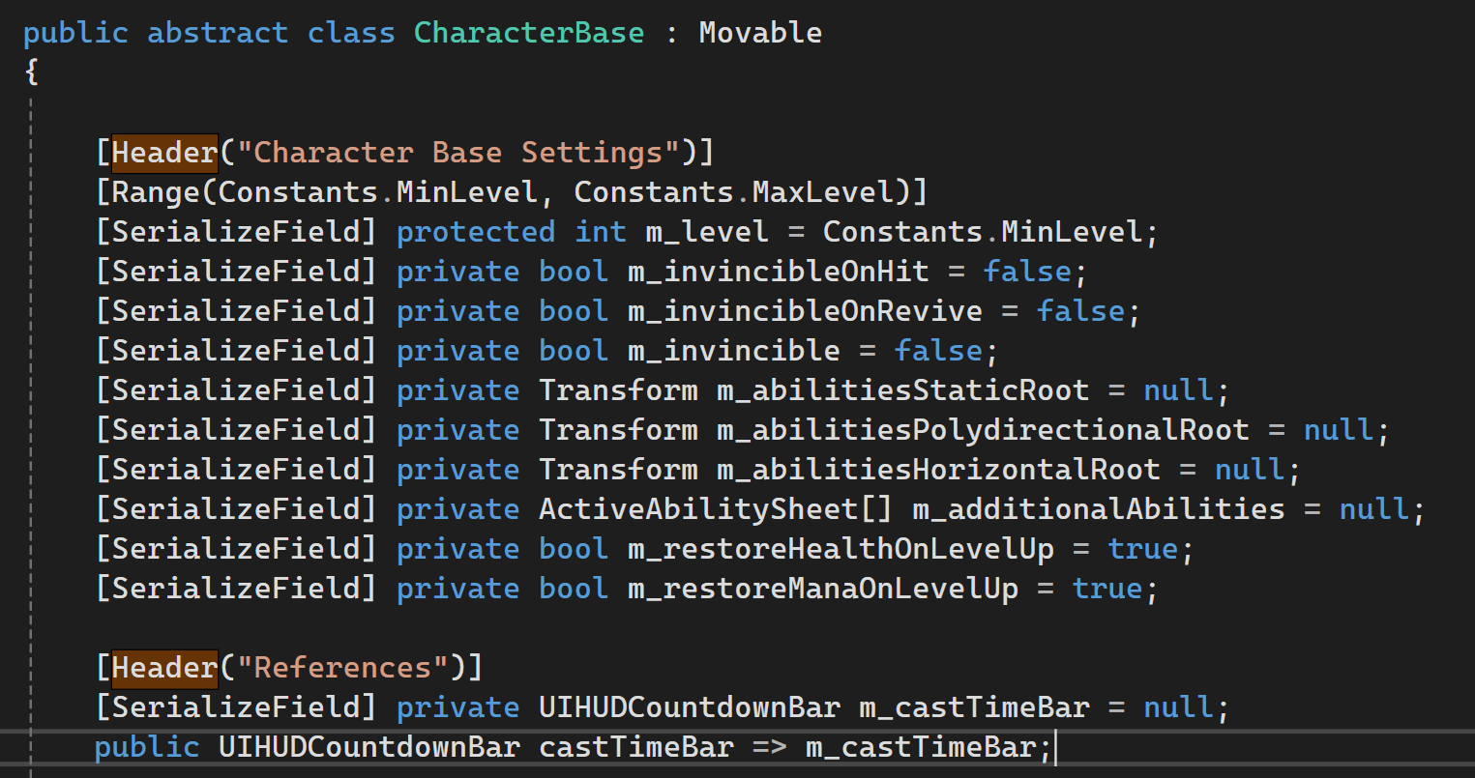The height and width of the screenshot is (778, 1475).
Task: Click the ActiveAbilitySheet[] type name
Action: (x=716, y=509)
